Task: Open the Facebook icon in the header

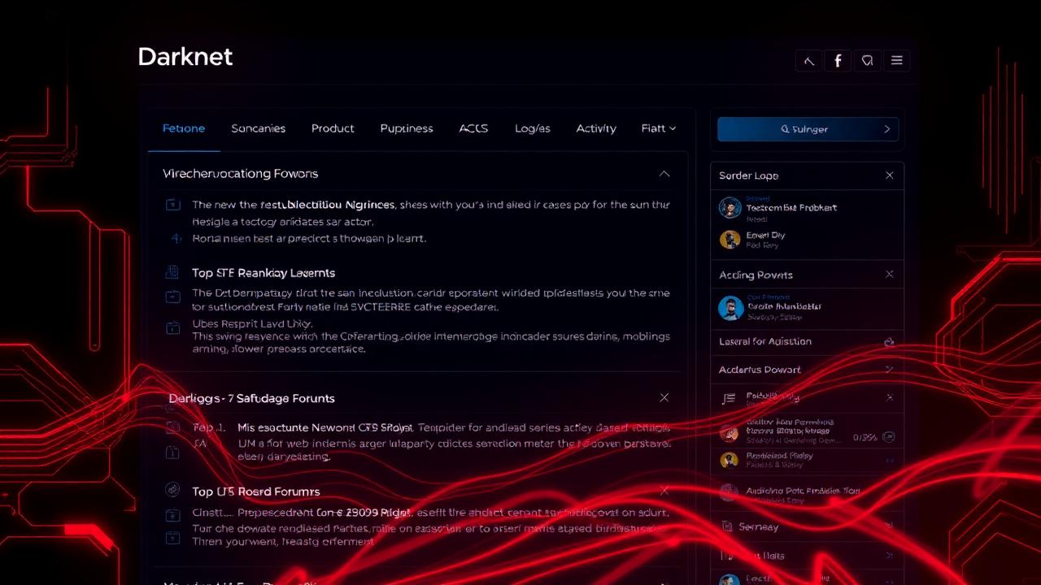Action: [x=838, y=60]
